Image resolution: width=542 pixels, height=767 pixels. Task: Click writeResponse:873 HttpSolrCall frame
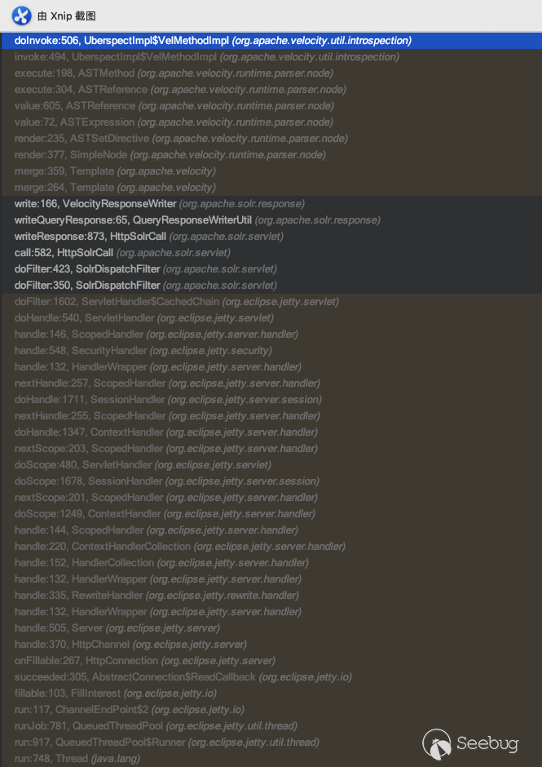tap(148, 237)
